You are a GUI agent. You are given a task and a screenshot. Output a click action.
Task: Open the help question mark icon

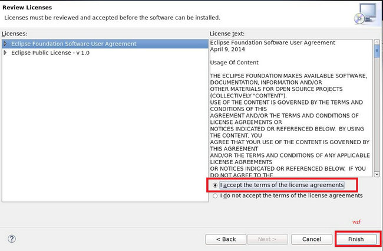(12, 239)
